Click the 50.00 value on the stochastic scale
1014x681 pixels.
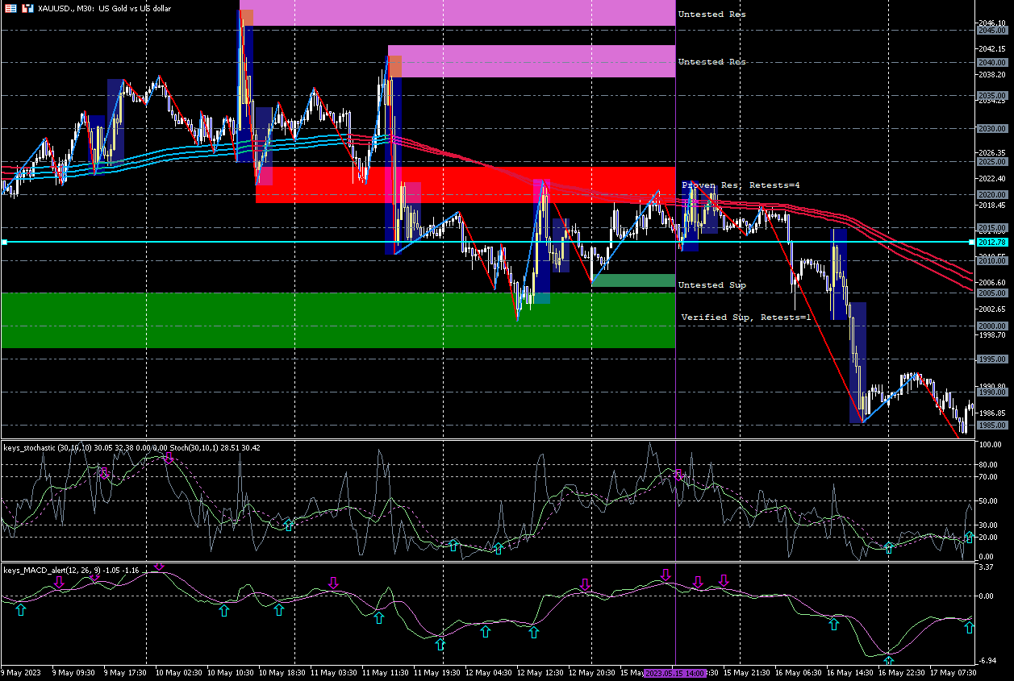pyautogui.click(x=987, y=500)
